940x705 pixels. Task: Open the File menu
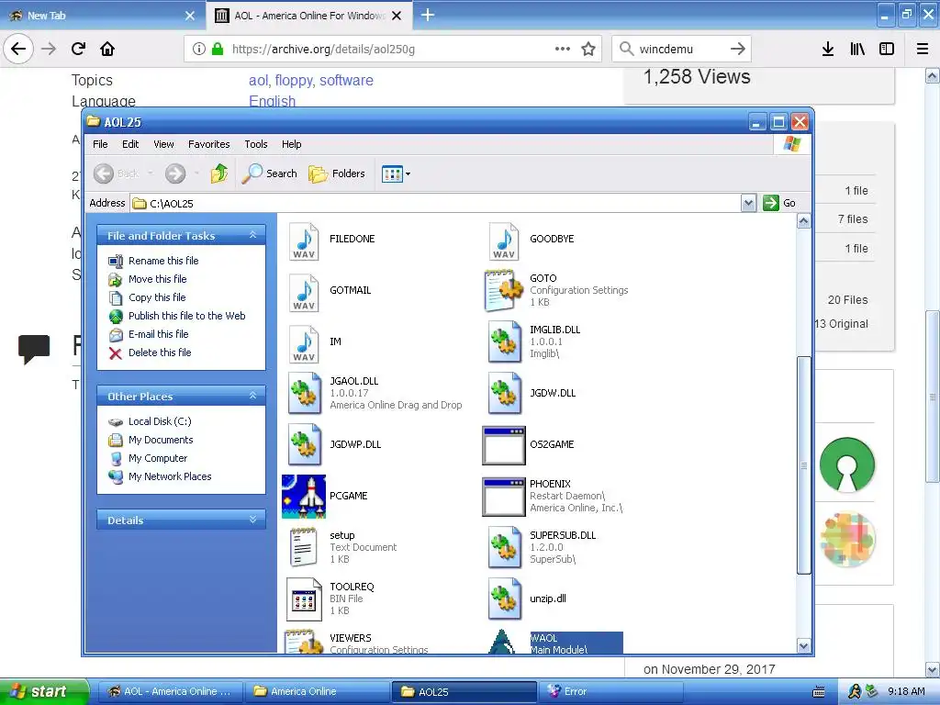tap(100, 144)
